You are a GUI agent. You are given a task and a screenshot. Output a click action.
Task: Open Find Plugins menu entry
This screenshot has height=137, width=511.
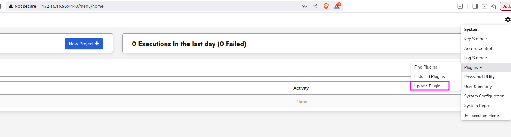(426, 67)
